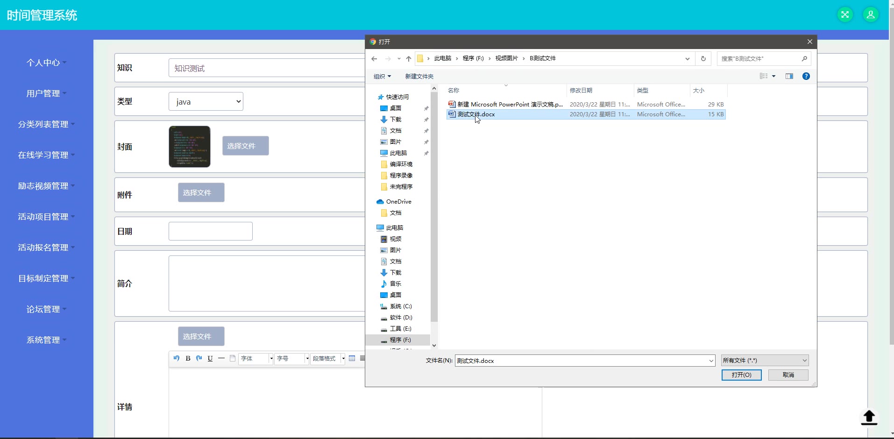Click the 打开(O) button
894x439 pixels.
click(741, 375)
